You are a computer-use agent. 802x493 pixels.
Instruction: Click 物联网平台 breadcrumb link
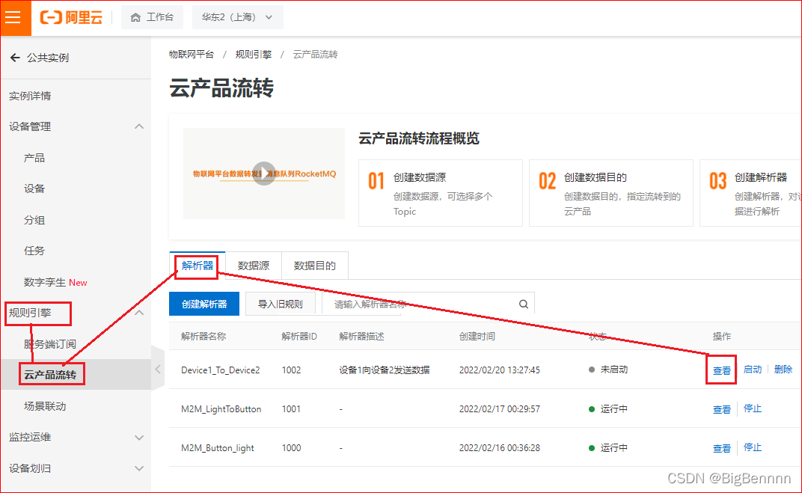(192, 54)
